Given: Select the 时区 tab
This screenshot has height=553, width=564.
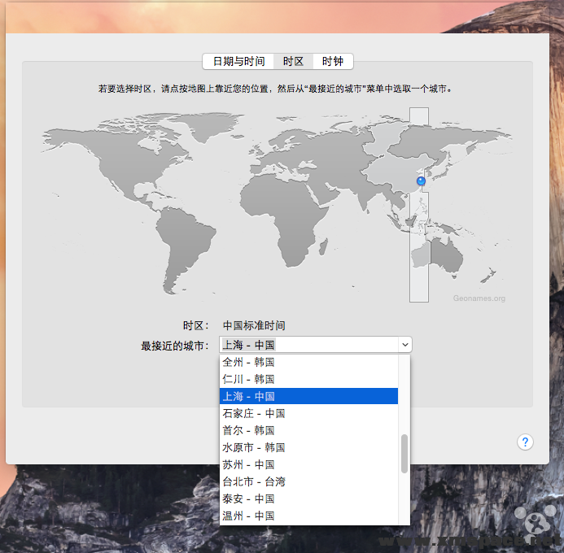Looking at the screenshot, I should [x=293, y=61].
